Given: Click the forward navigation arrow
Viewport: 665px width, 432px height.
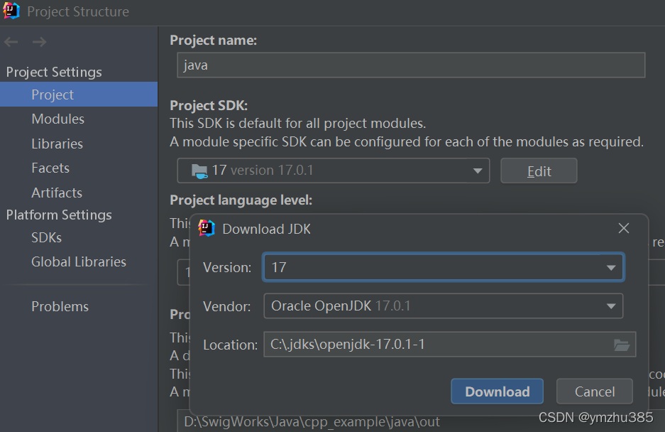Looking at the screenshot, I should (x=40, y=42).
